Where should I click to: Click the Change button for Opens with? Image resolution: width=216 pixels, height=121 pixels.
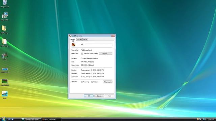coord(106,54)
